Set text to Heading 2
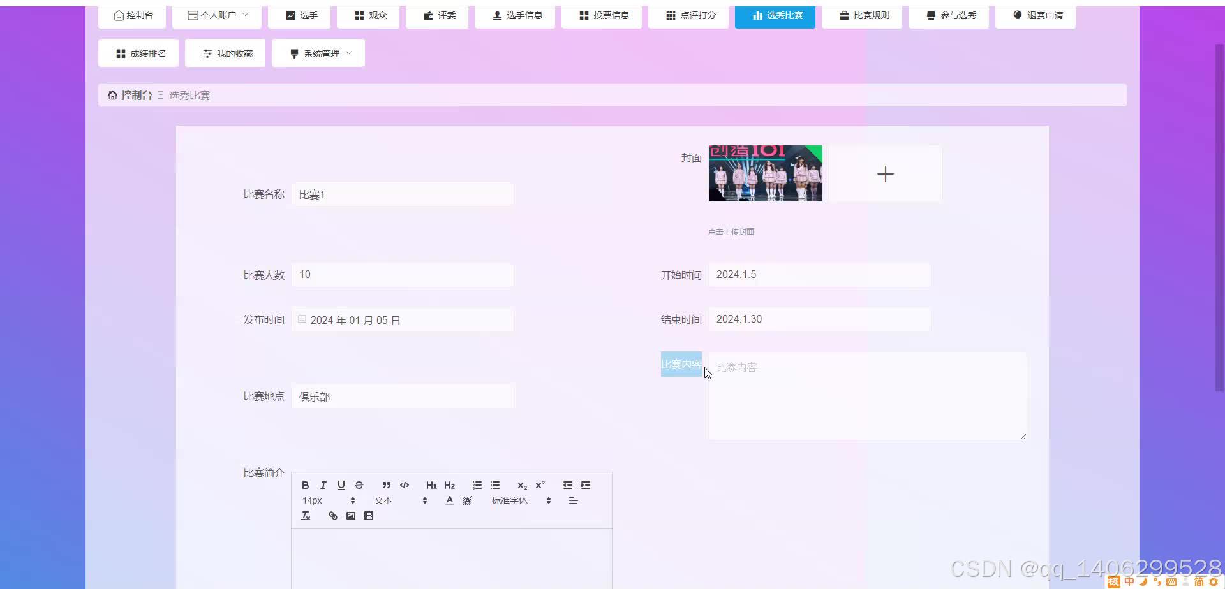 click(x=449, y=485)
